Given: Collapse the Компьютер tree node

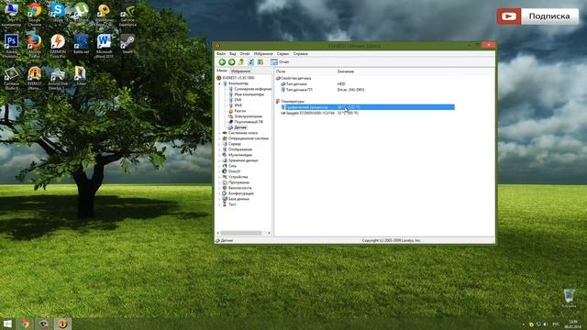Looking at the screenshot, I should [219, 83].
